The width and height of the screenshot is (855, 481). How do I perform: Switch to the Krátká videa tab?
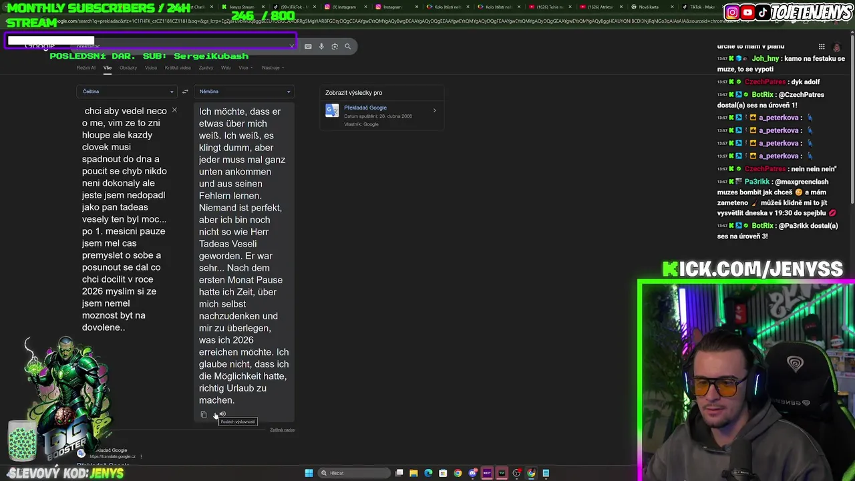(x=178, y=67)
